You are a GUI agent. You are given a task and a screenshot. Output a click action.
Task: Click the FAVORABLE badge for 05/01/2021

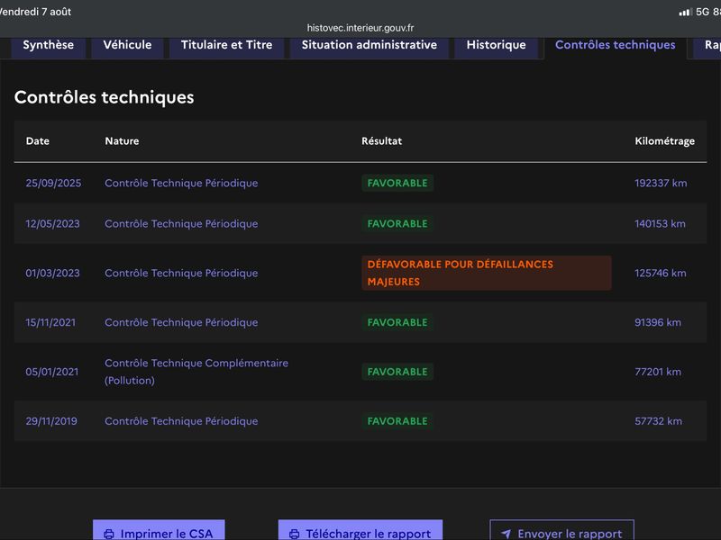pyautogui.click(x=397, y=372)
